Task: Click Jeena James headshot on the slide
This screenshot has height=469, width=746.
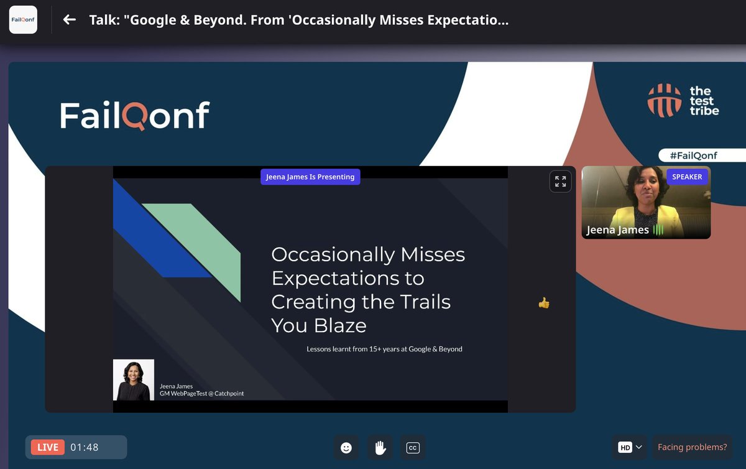Action: [x=133, y=379]
